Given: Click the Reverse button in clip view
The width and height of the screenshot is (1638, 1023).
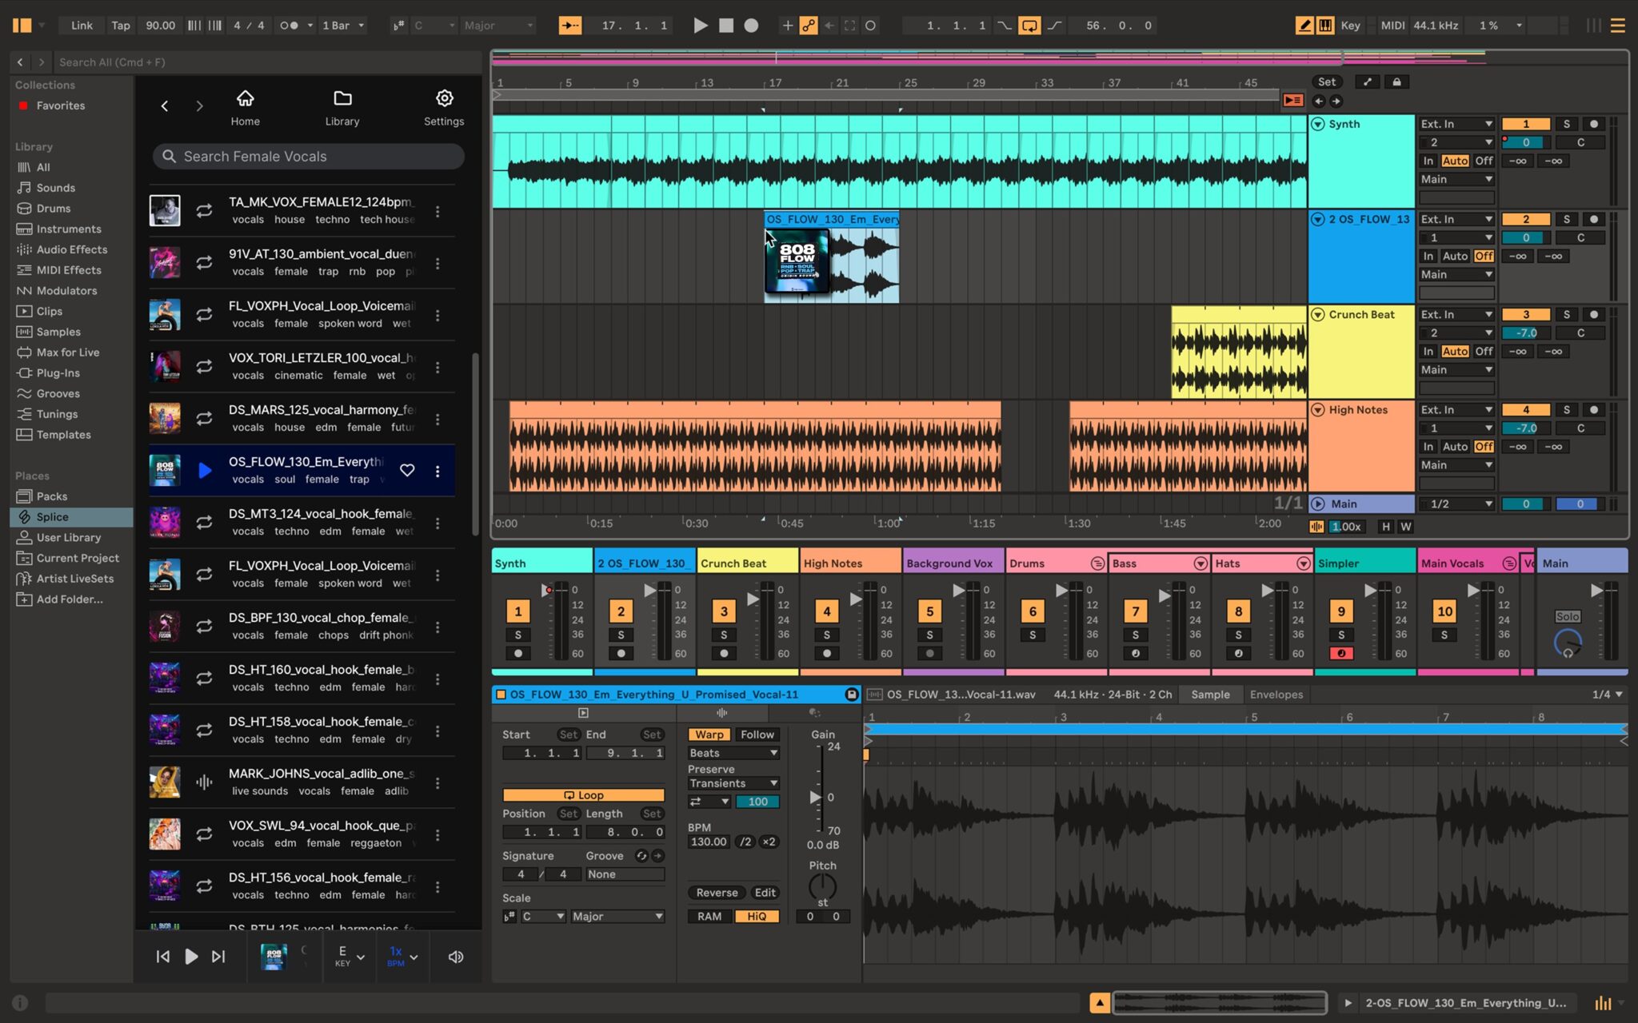Looking at the screenshot, I should click(x=716, y=892).
